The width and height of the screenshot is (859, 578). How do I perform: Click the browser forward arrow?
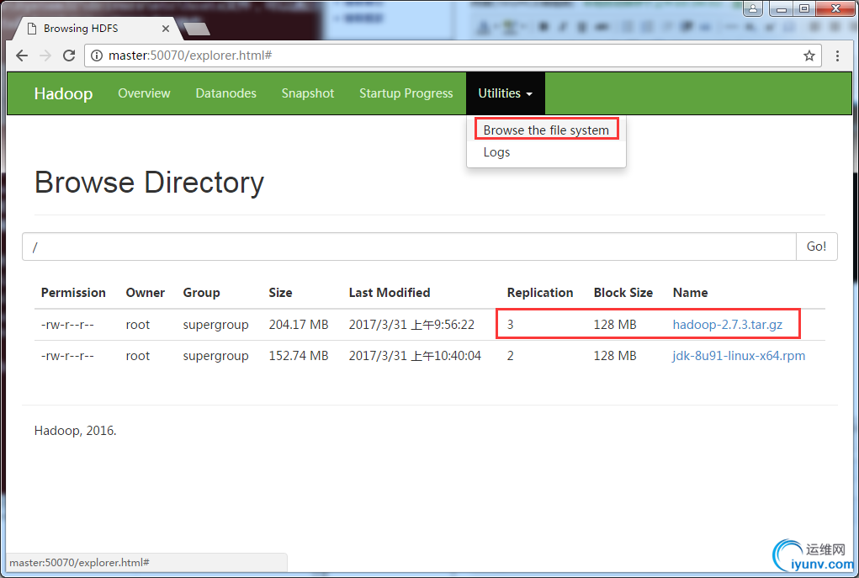click(x=45, y=56)
